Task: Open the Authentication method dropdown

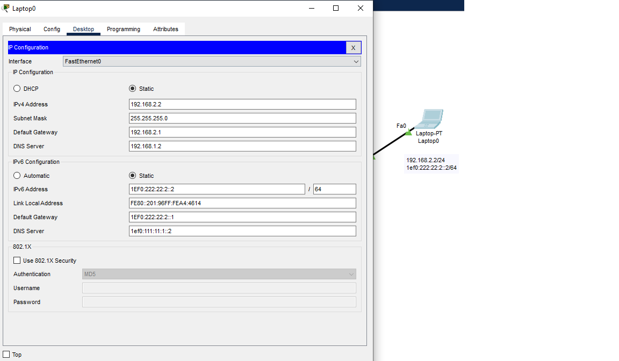Action: pyautogui.click(x=353, y=274)
